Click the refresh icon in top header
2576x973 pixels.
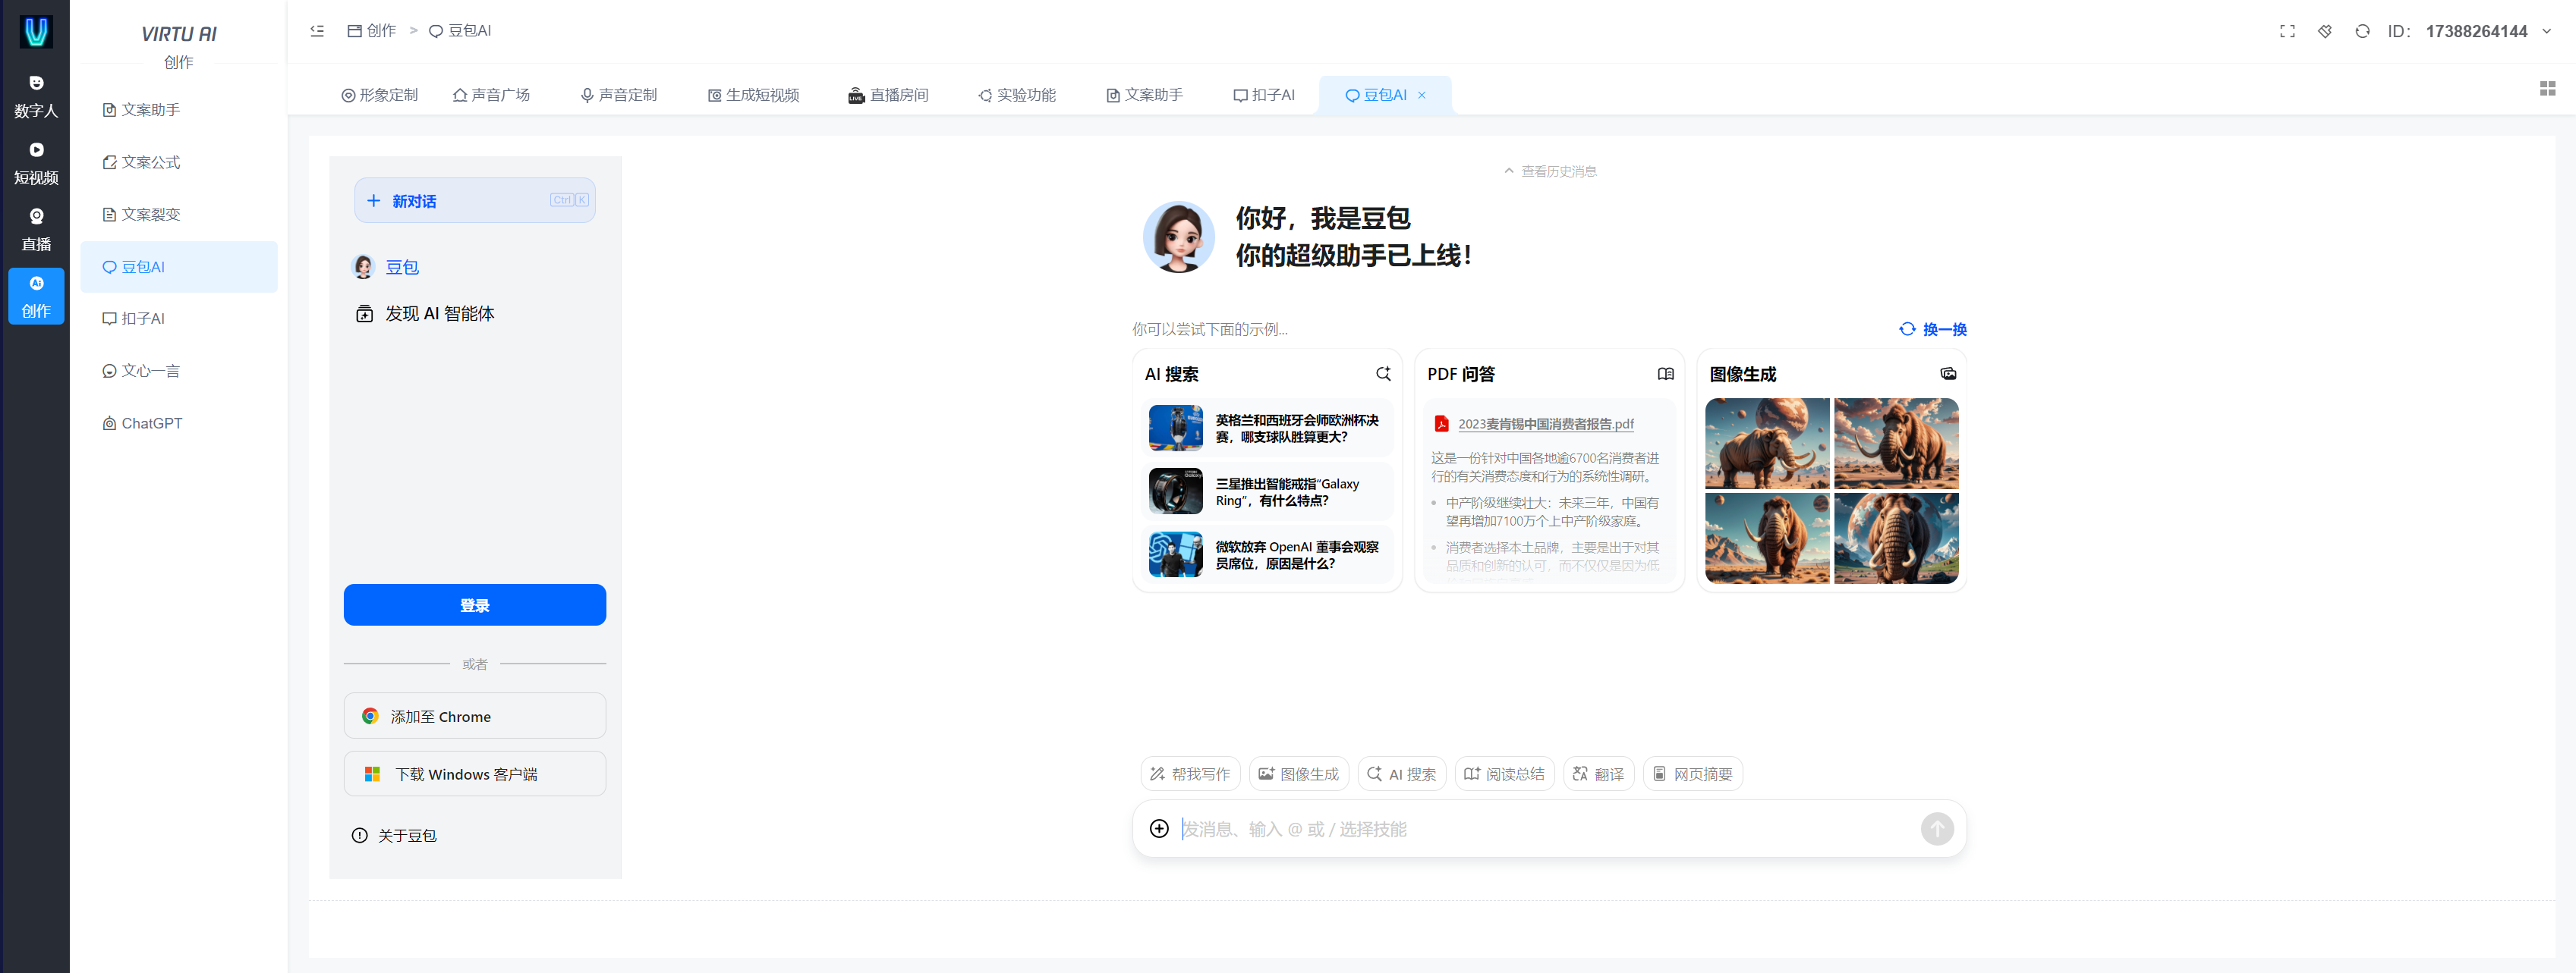pyautogui.click(x=2362, y=31)
